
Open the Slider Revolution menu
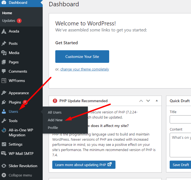click(x=23, y=166)
